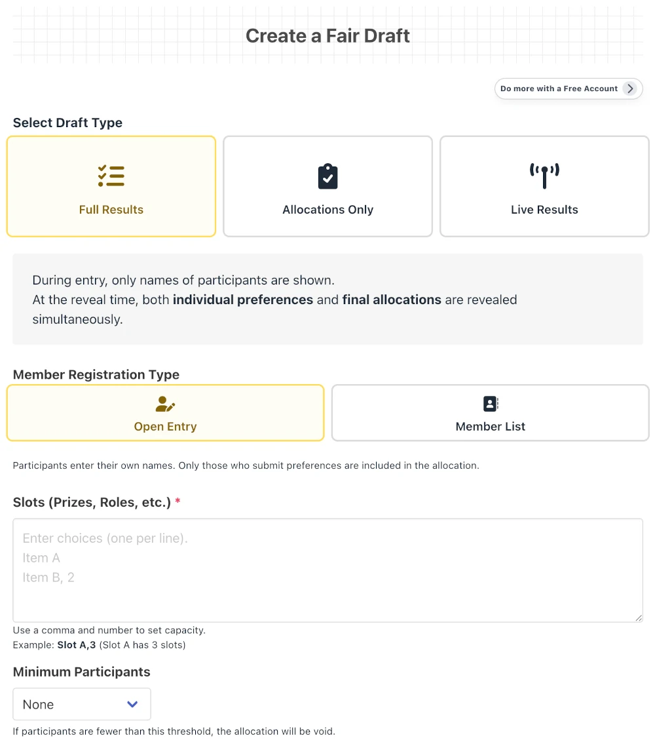Choose Allocations Only draft type
This screenshot has width=655, height=742.
pos(327,186)
